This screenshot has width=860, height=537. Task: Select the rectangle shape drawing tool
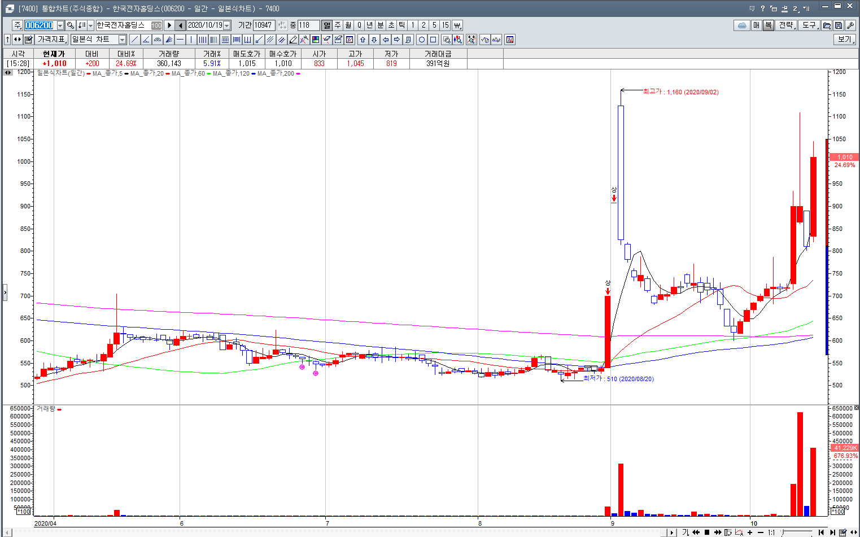click(433, 40)
